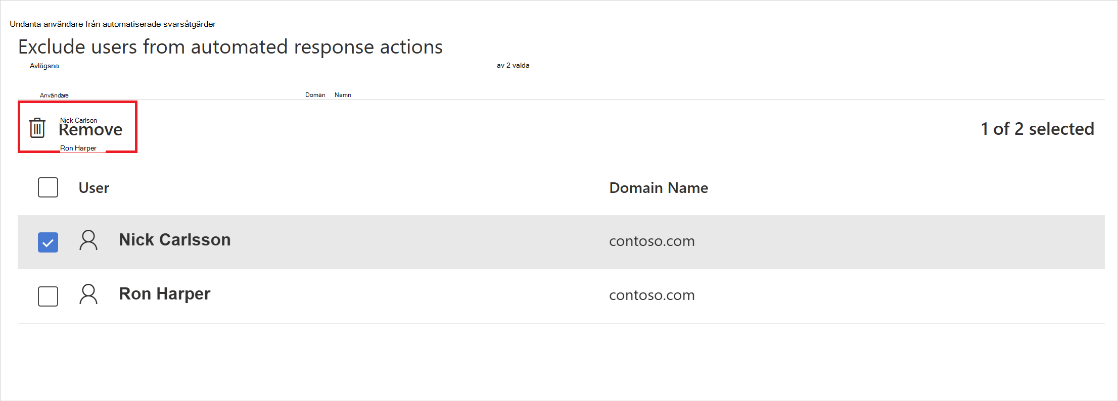The width and height of the screenshot is (1118, 401).
Task: Sort by the User column header
Action: (94, 188)
